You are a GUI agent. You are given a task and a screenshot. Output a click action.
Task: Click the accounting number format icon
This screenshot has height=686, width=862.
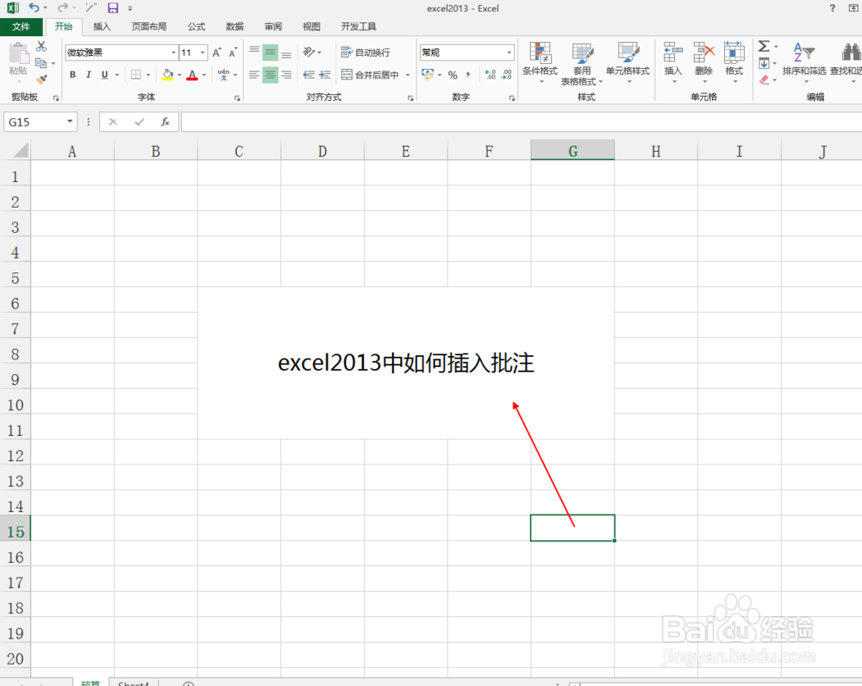click(428, 73)
